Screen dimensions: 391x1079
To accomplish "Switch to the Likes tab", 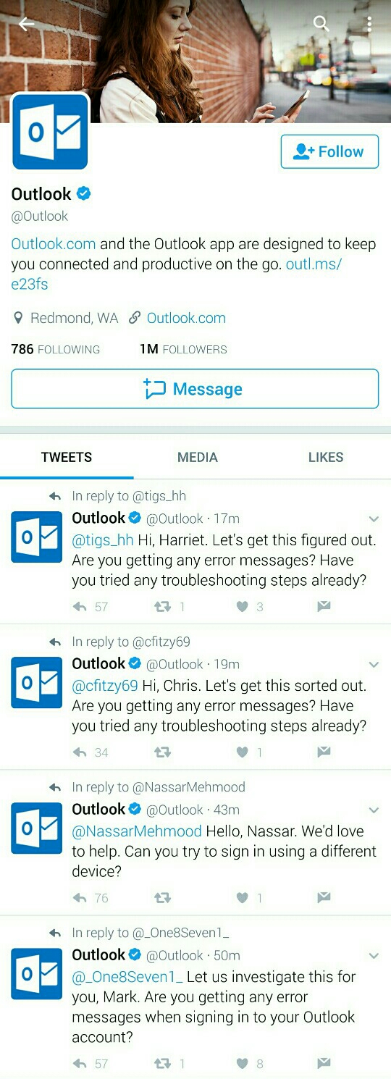I will click(x=326, y=457).
